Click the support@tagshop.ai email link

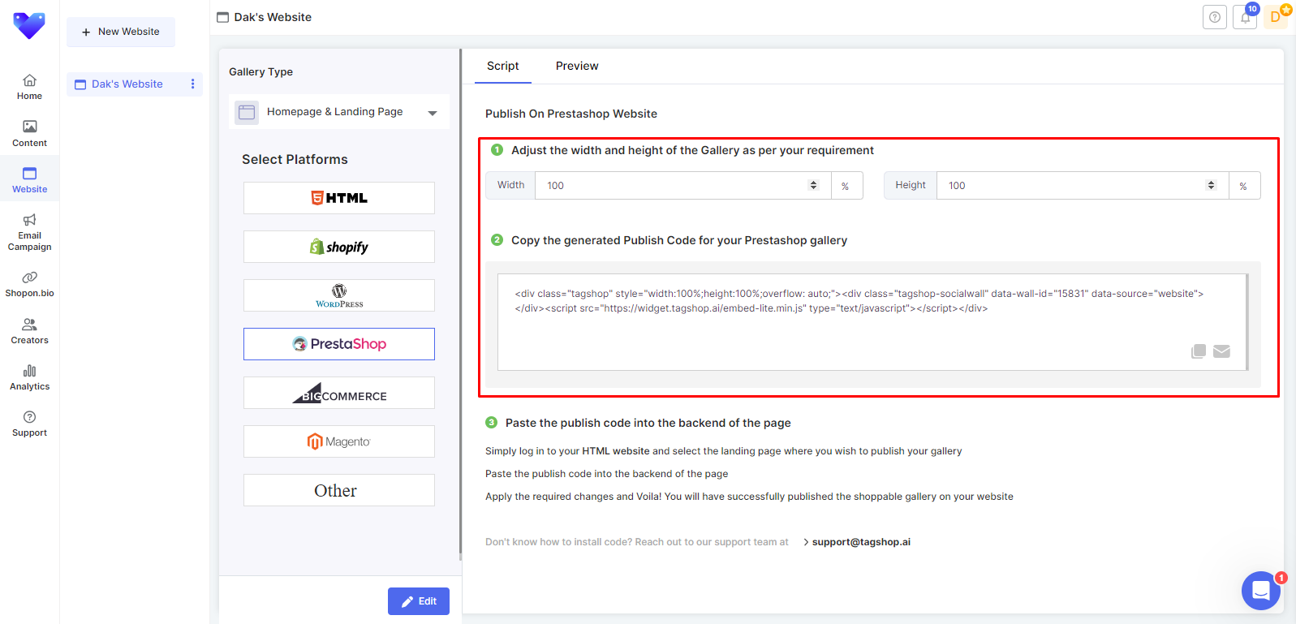tap(861, 542)
